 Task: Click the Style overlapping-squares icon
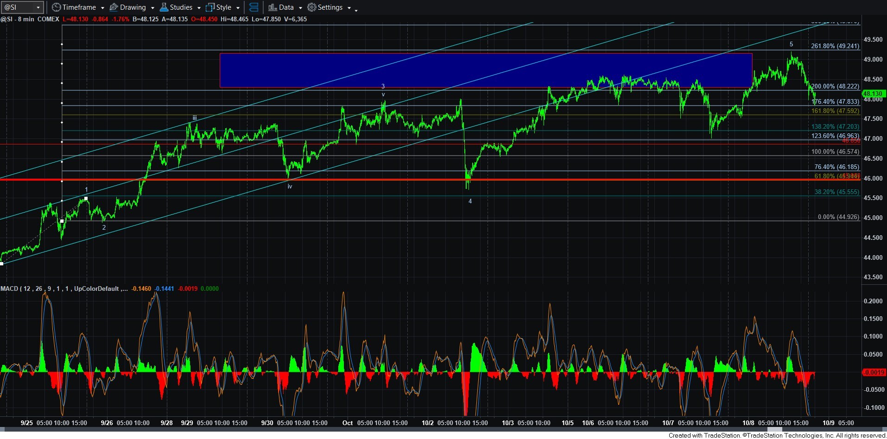pos(210,7)
